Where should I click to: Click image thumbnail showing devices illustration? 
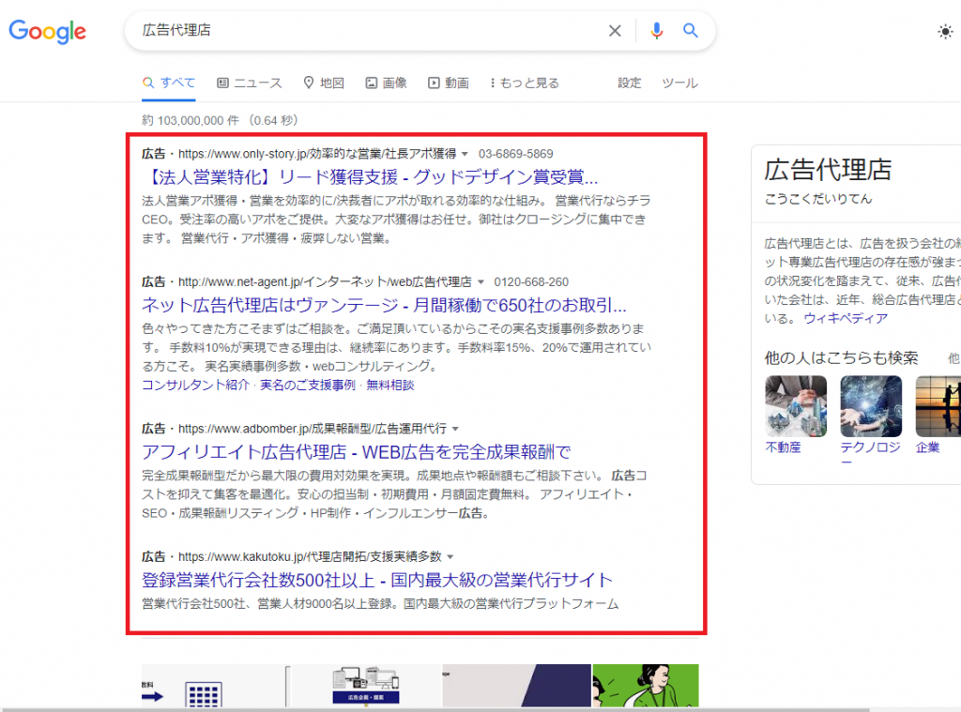(x=366, y=687)
